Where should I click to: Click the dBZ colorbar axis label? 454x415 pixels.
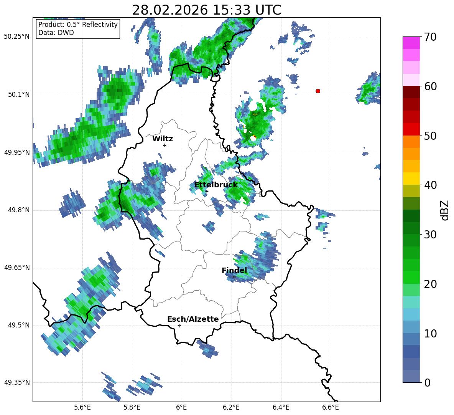click(x=444, y=210)
